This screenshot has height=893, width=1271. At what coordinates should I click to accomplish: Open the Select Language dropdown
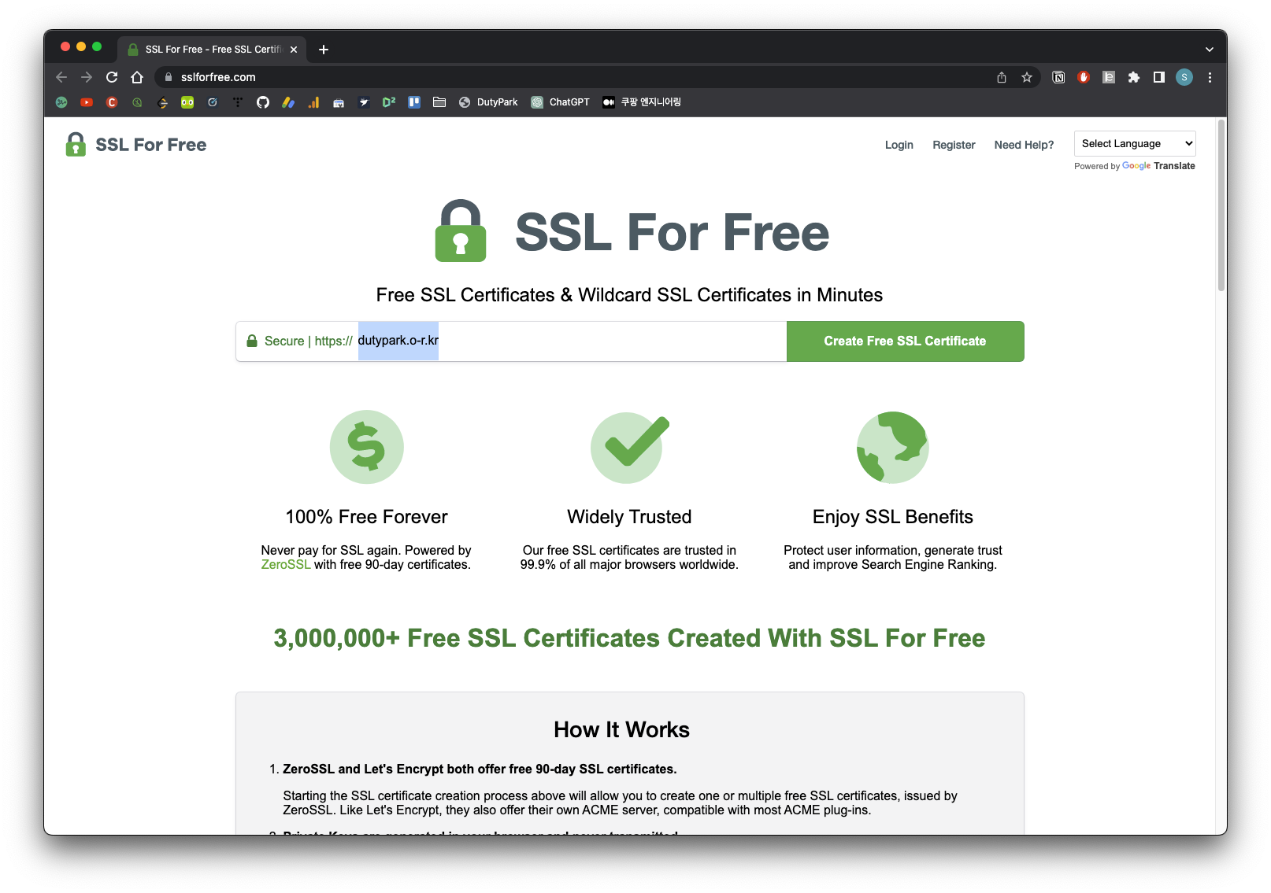click(x=1135, y=143)
